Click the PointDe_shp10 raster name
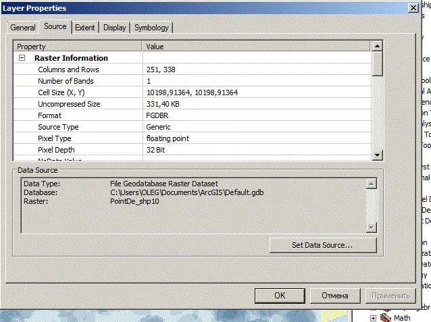 (x=134, y=201)
